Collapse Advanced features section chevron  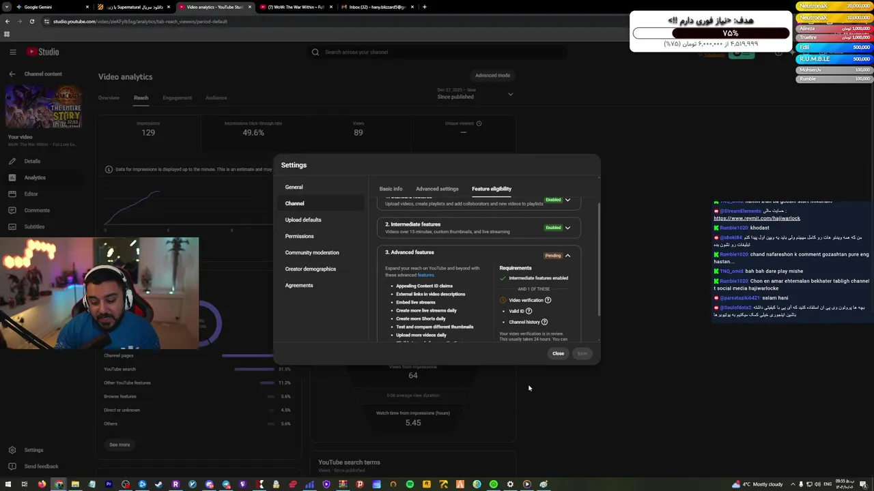point(567,256)
